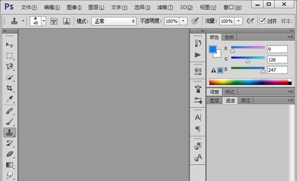Open the History panel icon

198,43
